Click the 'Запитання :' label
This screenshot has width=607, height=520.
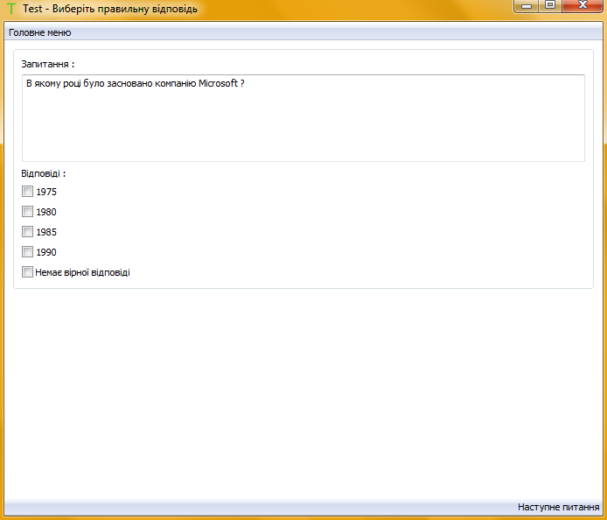pos(47,64)
